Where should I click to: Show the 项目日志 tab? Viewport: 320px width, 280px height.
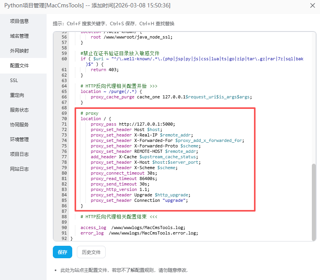pos(19,154)
